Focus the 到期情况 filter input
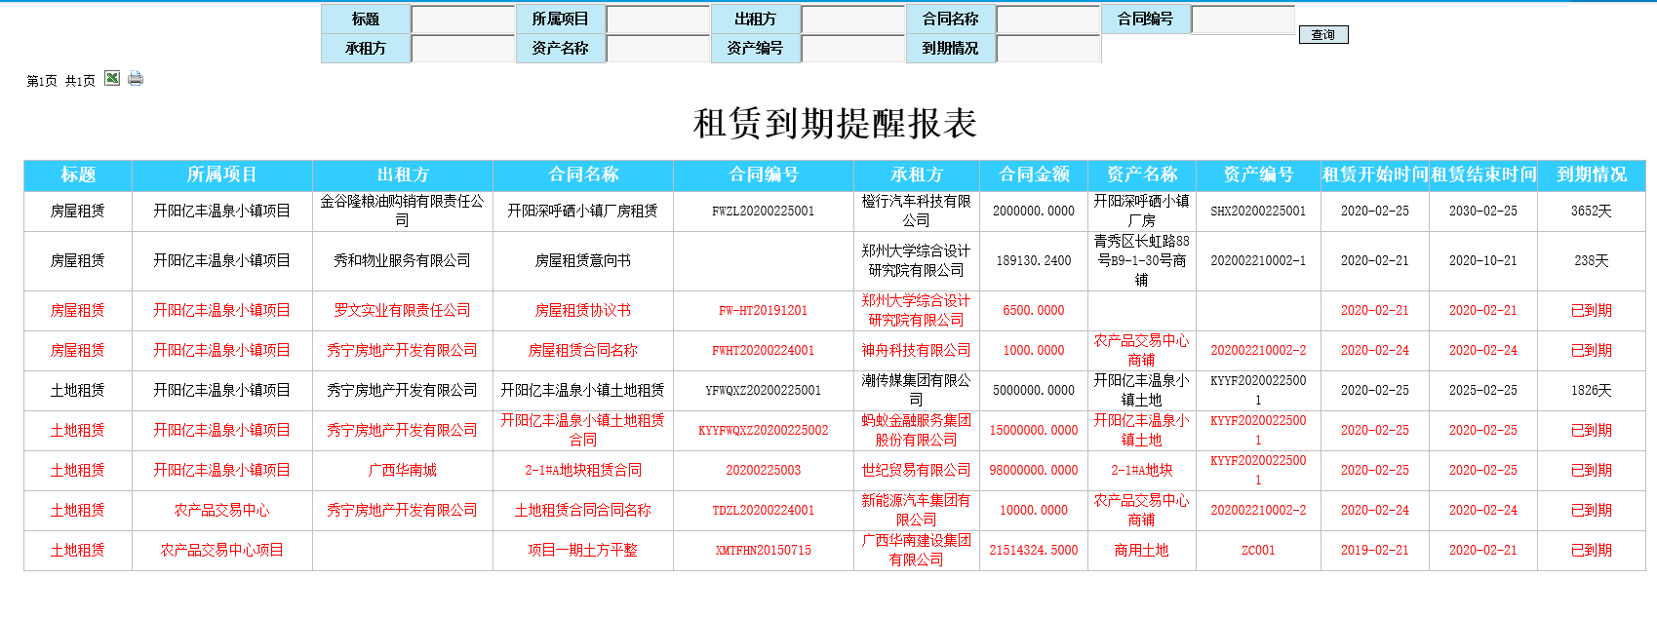This screenshot has width=1657, height=617. click(x=1048, y=49)
